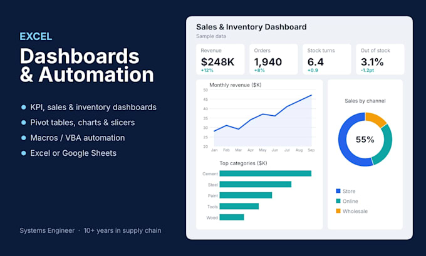426x256 pixels.
Task: Click the Sales by channel title
Action: pos(365,101)
